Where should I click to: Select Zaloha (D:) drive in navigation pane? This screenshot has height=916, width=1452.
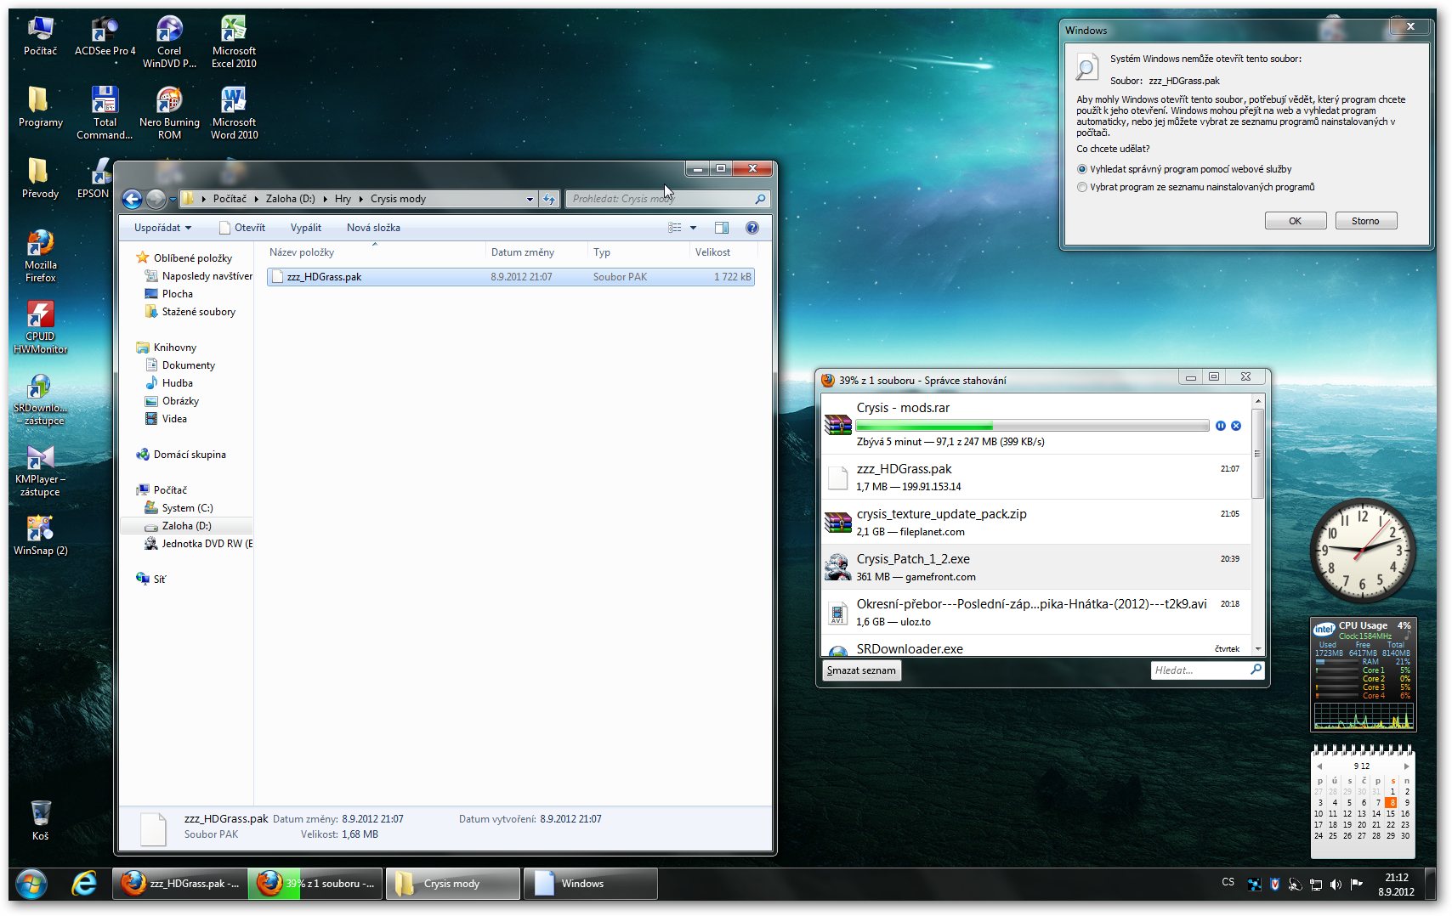(187, 526)
